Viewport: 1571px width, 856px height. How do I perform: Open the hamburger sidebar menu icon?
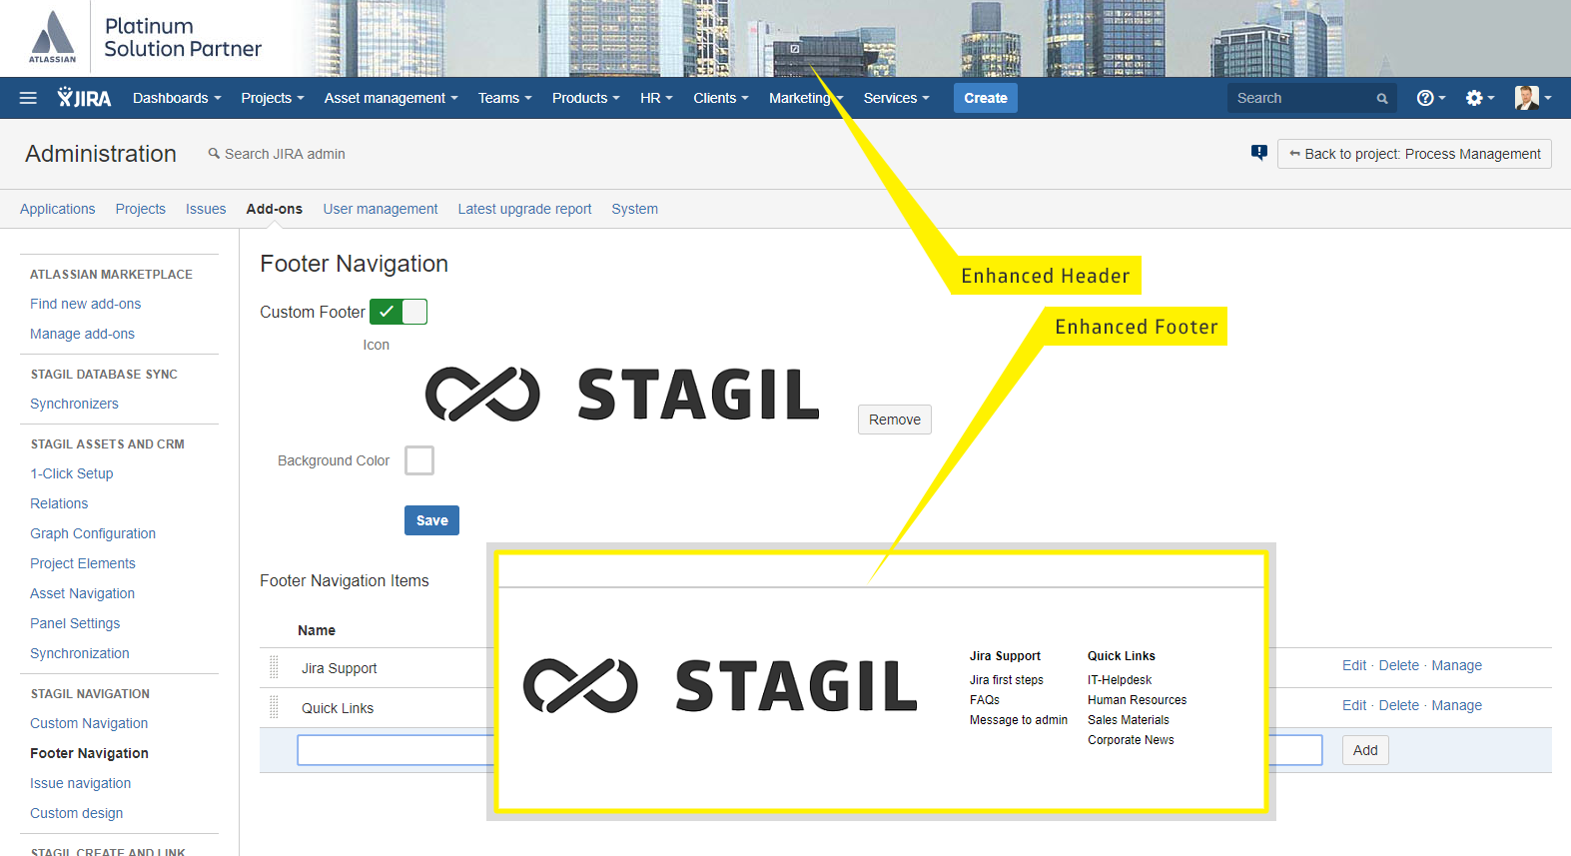point(28,98)
